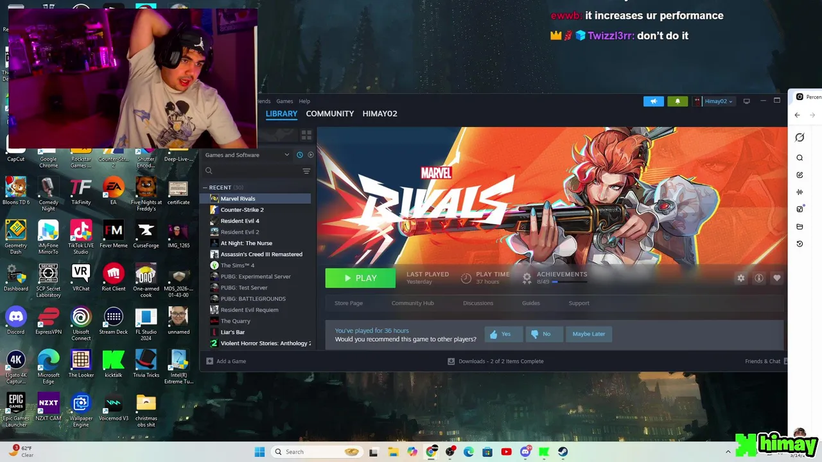Select Resident Evil 4 in library list

point(257,221)
